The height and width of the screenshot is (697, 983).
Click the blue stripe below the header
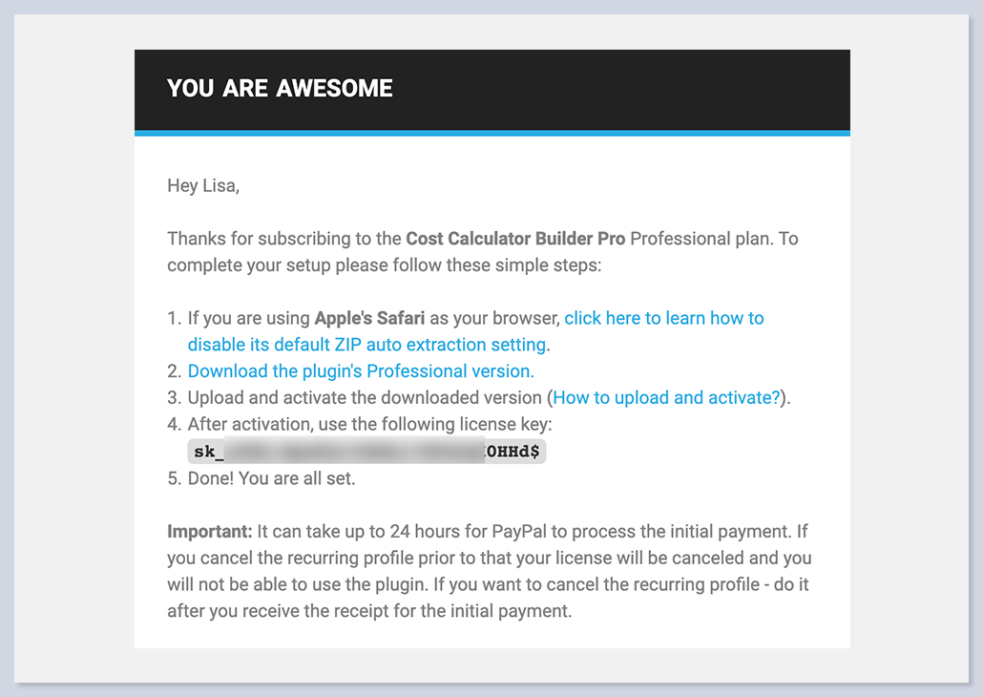(x=491, y=134)
